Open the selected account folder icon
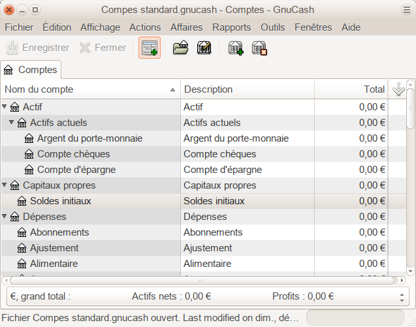Screen dimensions: 416x327 click(180, 48)
